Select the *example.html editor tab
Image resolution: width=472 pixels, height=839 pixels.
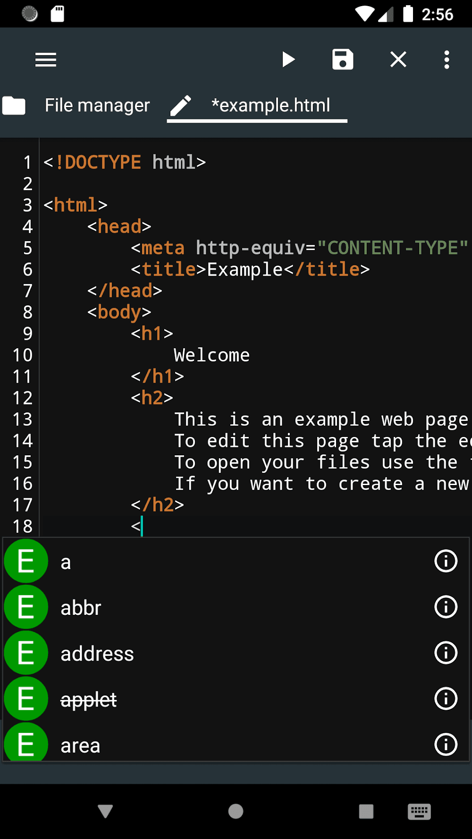click(270, 105)
